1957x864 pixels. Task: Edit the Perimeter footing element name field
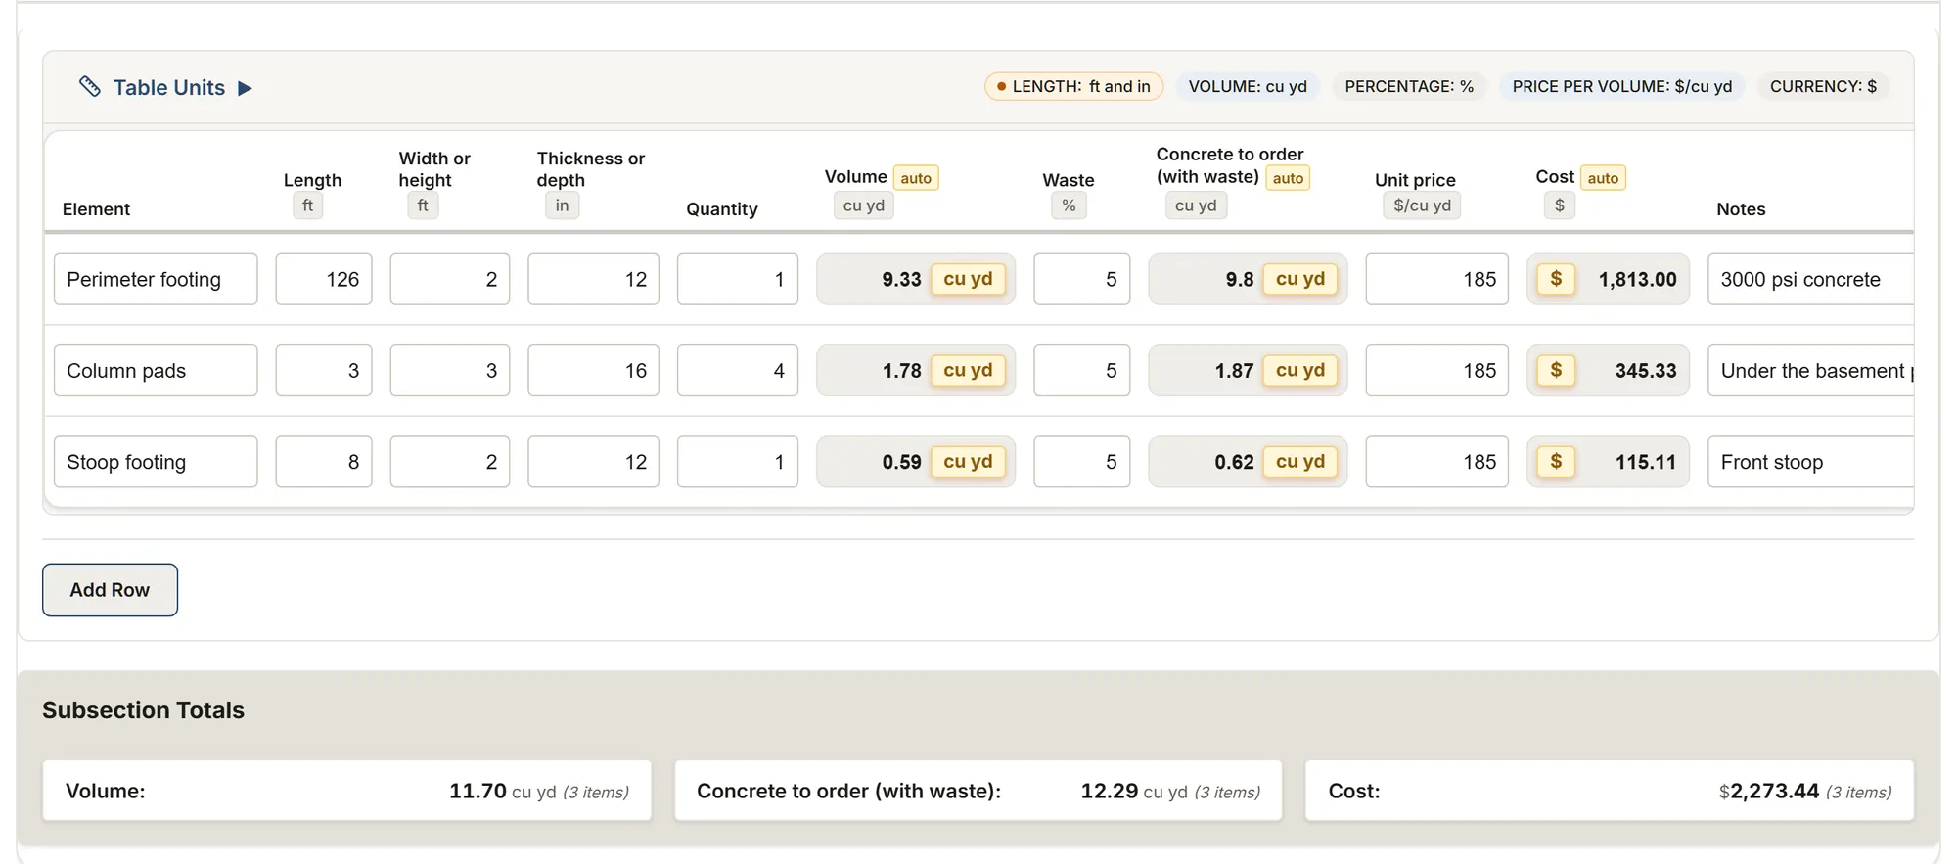pyautogui.click(x=156, y=279)
